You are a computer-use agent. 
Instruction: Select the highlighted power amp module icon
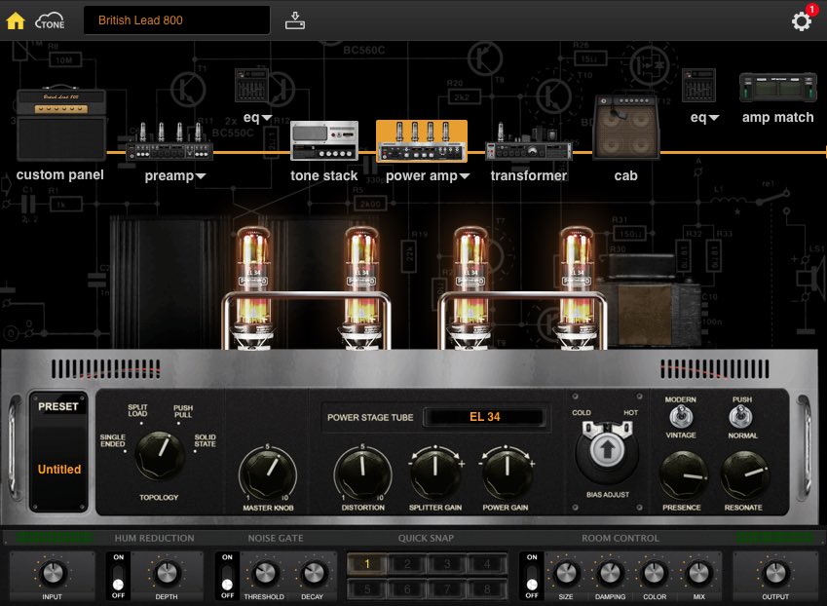click(422, 141)
